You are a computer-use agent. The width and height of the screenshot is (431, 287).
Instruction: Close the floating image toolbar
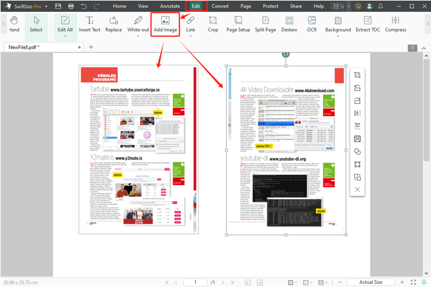[357, 190]
